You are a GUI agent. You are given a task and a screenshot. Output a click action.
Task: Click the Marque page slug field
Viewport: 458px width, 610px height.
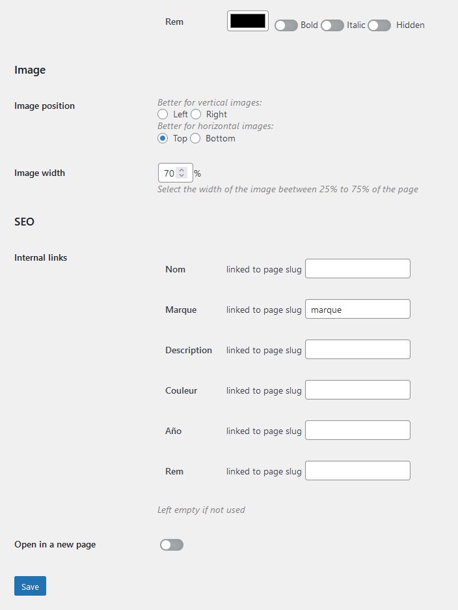(x=357, y=309)
